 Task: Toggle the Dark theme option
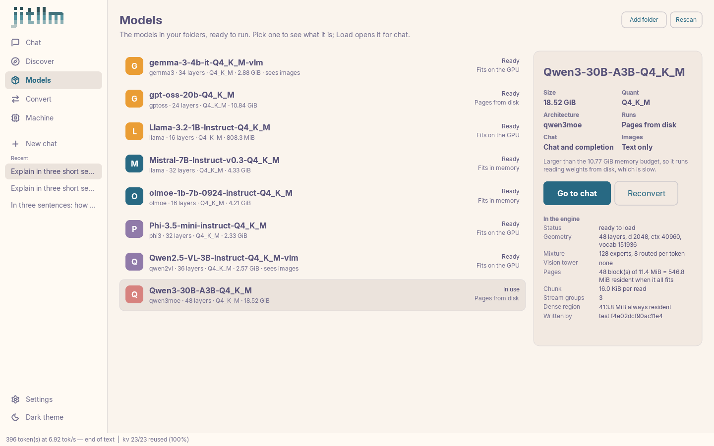54,417
